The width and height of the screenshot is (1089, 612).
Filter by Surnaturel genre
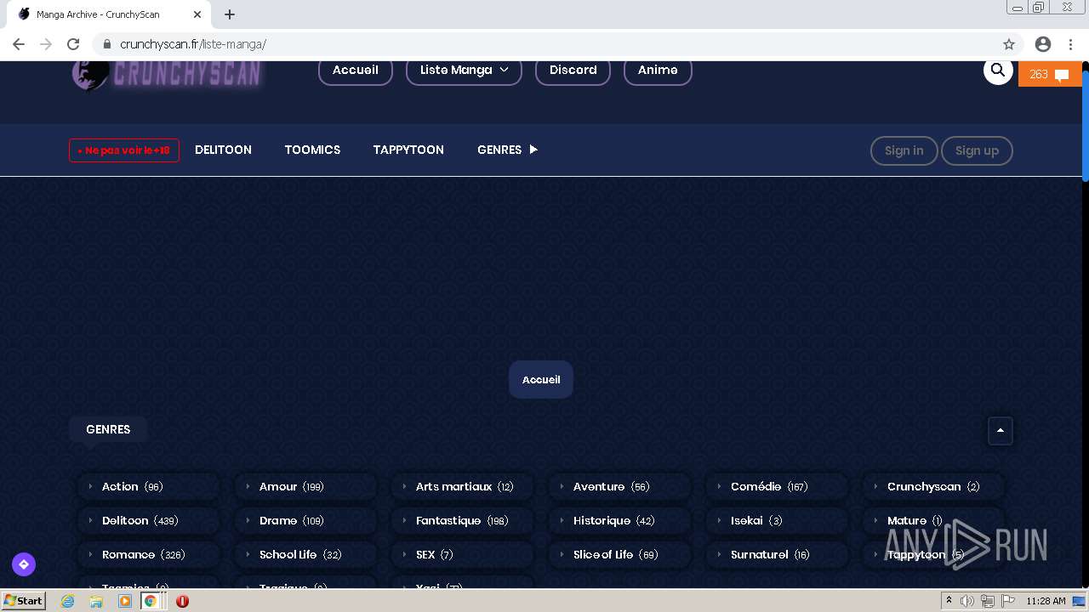click(778, 554)
